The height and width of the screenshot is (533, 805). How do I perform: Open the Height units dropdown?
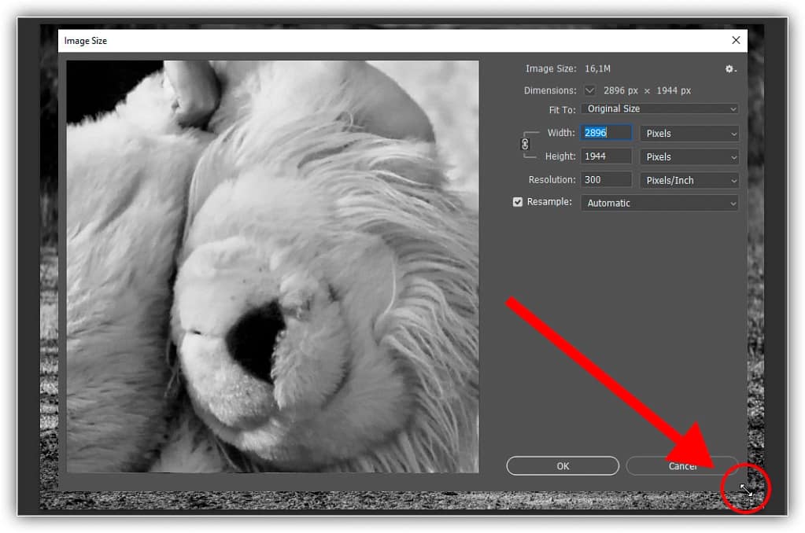689,156
